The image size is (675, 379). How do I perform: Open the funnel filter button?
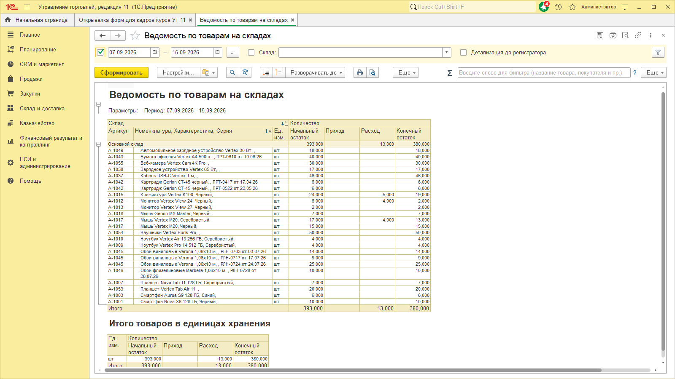(658, 52)
